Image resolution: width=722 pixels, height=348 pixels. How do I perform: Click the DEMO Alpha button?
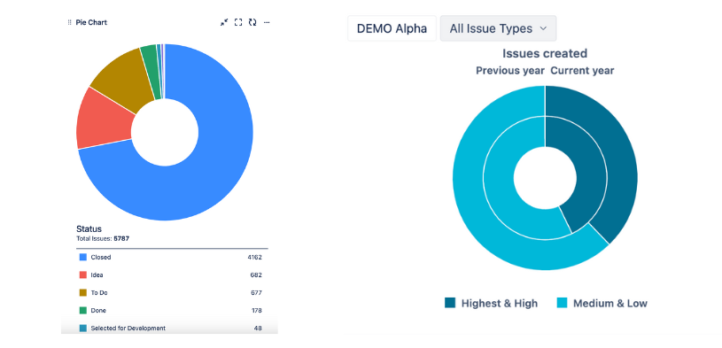[x=392, y=28]
